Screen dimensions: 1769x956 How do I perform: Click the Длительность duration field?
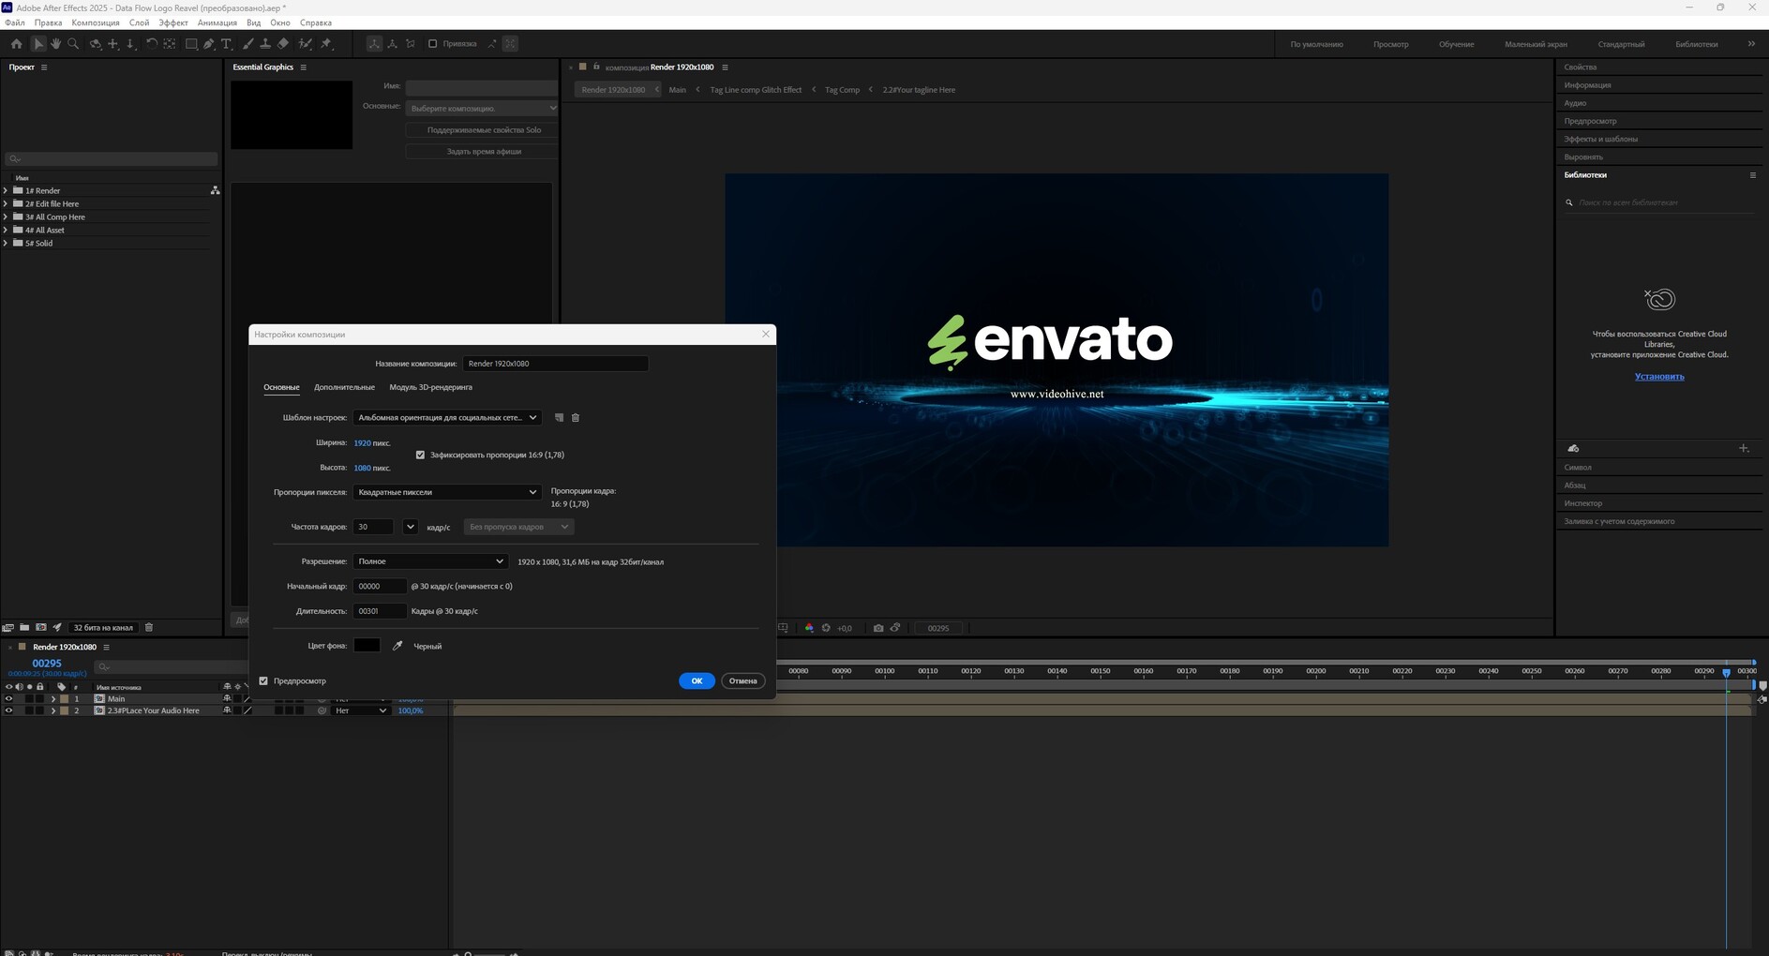[x=380, y=611]
